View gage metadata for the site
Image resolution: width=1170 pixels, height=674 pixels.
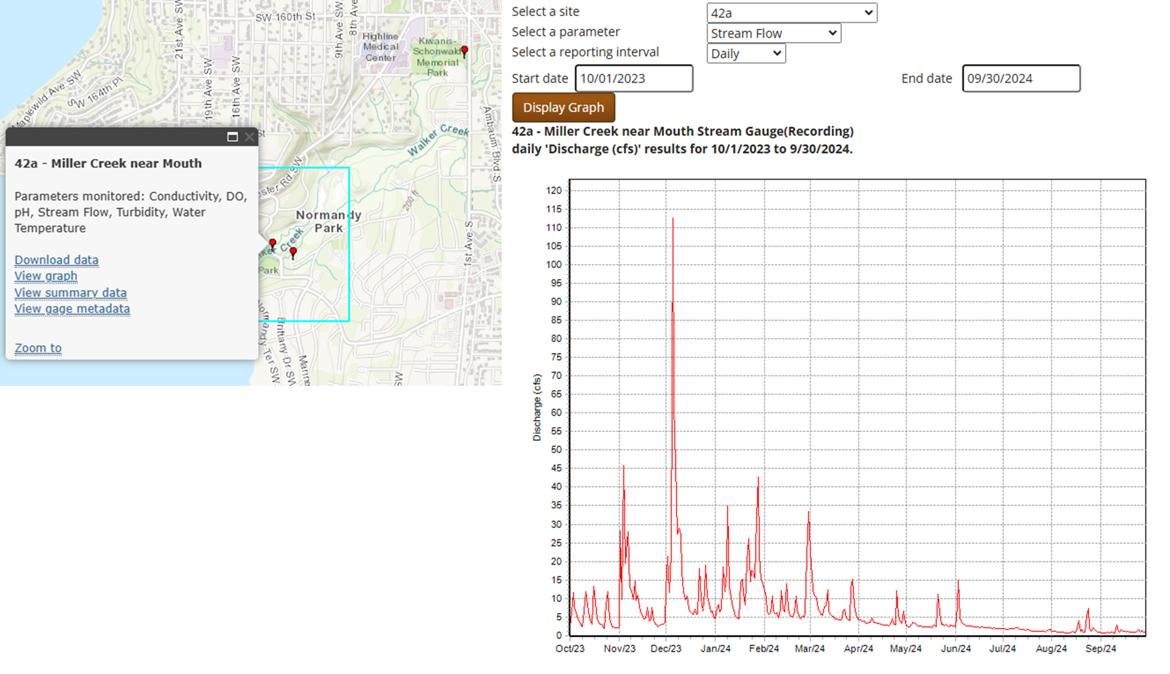[x=72, y=308]
